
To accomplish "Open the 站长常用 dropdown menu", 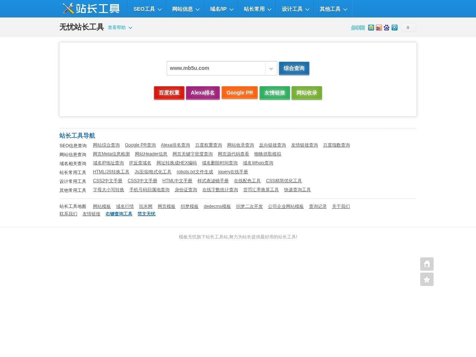I will [x=257, y=9].
